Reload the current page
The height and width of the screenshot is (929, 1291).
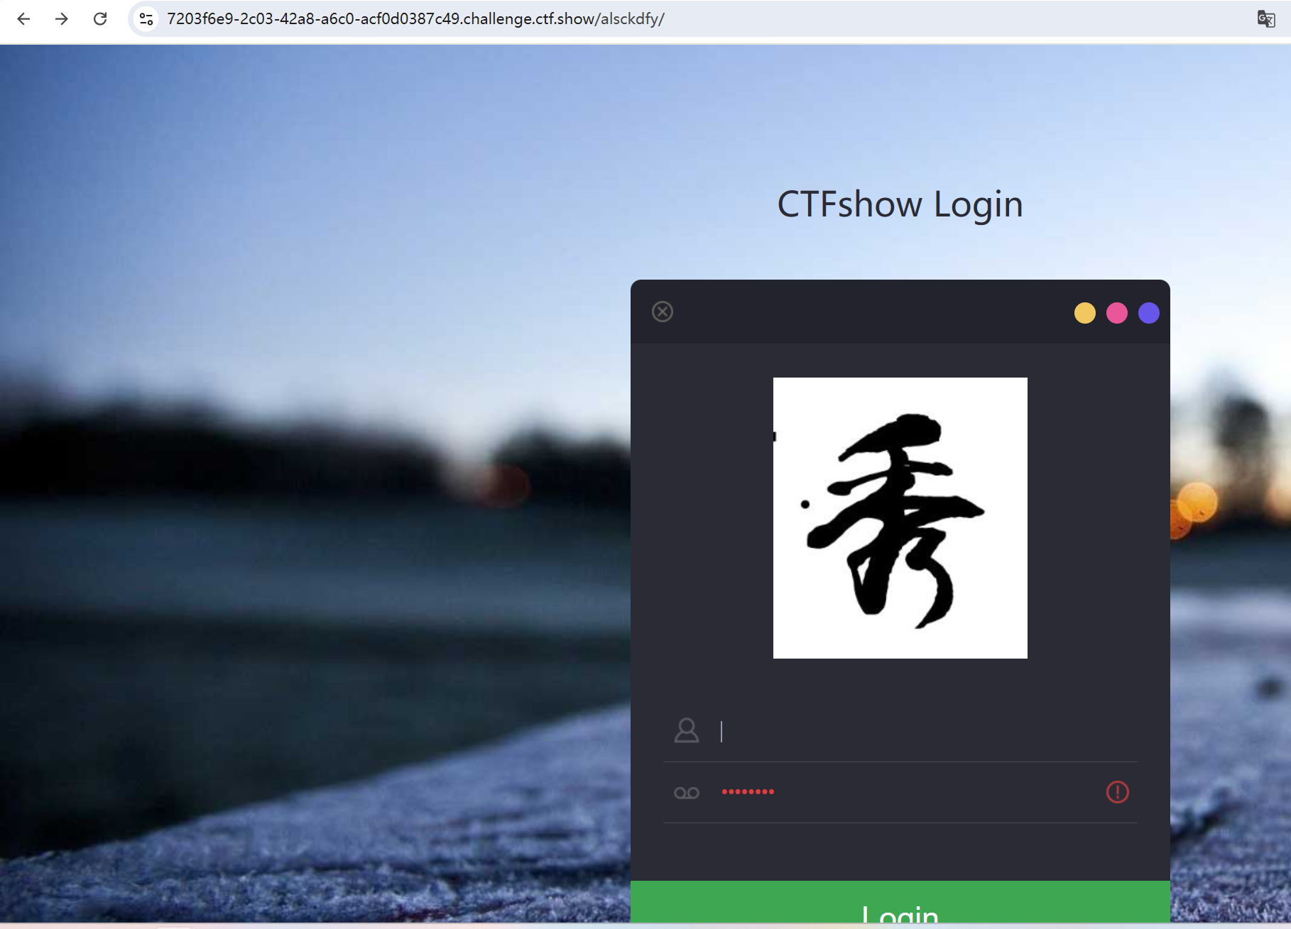click(100, 19)
